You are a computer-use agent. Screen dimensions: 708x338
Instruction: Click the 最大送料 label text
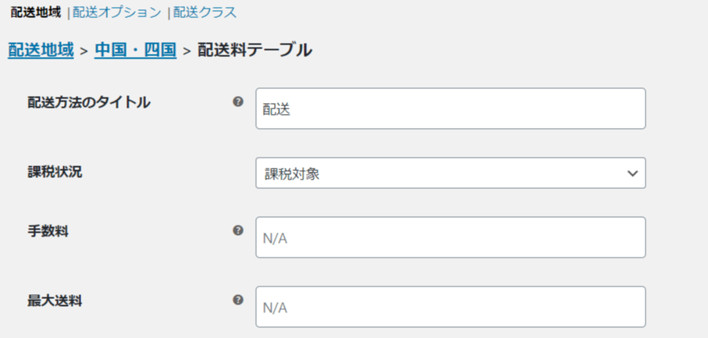coord(55,301)
